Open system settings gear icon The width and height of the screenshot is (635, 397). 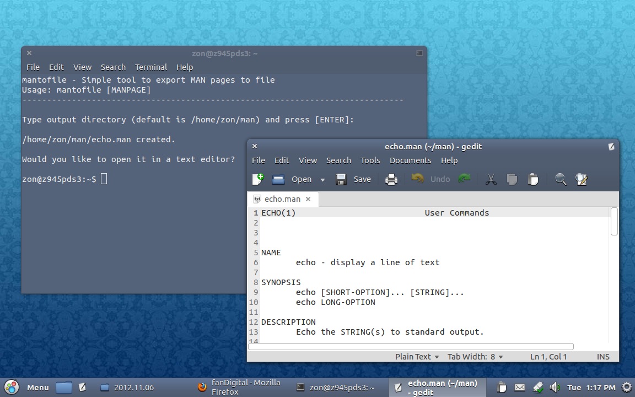[x=627, y=387]
